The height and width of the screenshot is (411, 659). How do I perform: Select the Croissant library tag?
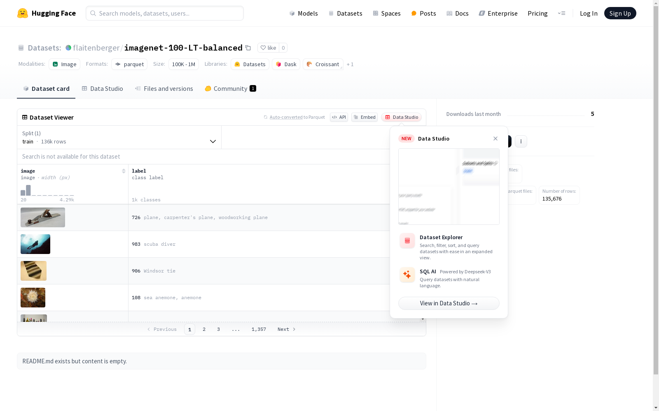tap(323, 64)
